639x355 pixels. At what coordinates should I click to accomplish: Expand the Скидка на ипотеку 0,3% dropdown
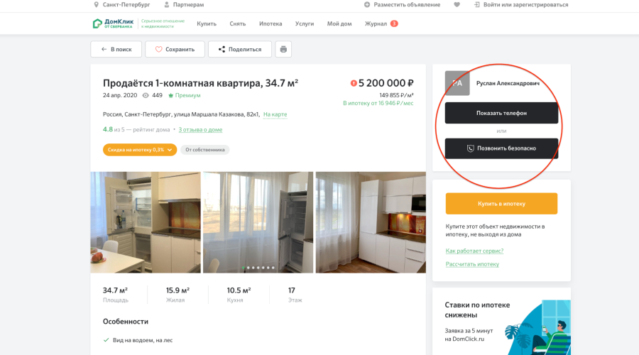click(x=140, y=150)
